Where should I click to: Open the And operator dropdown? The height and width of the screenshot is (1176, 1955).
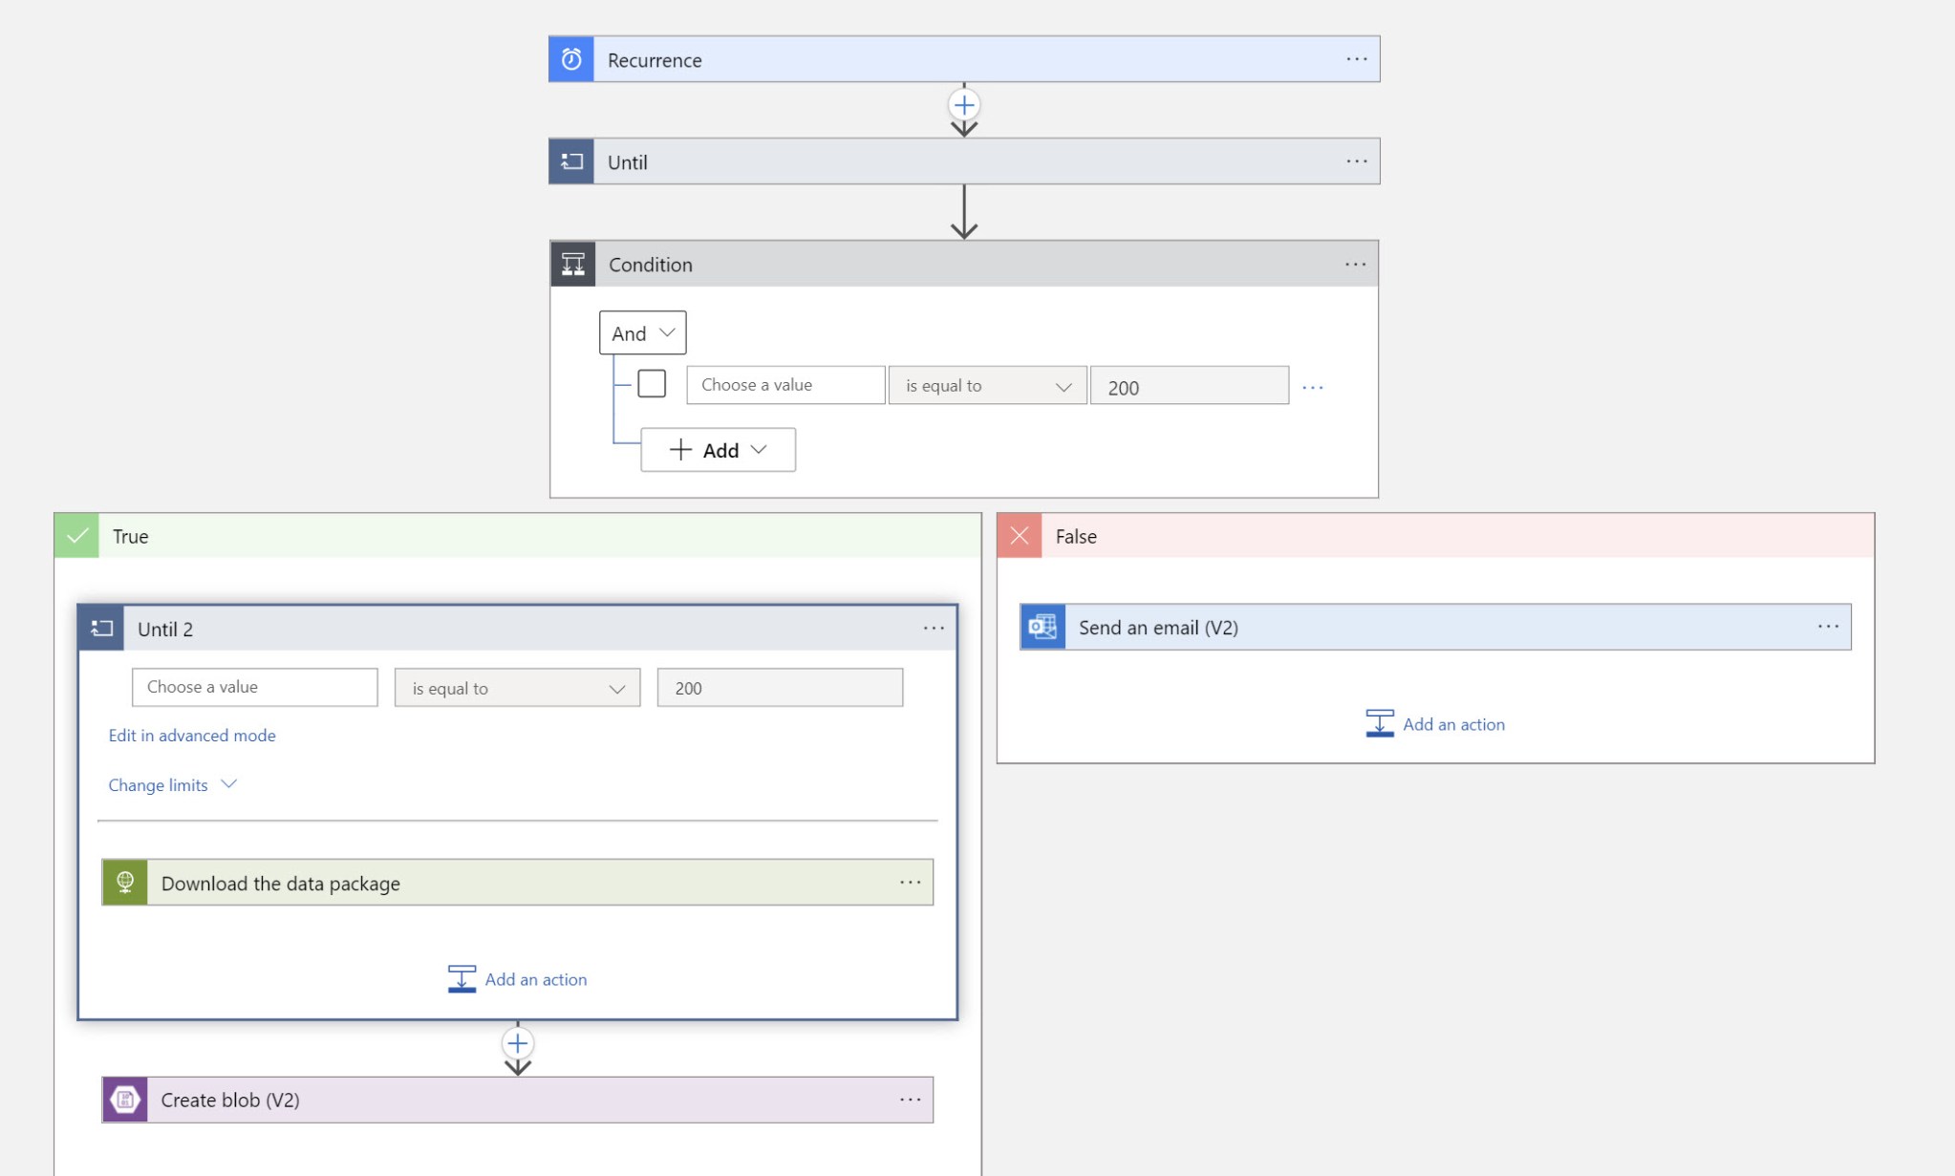(642, 332)
